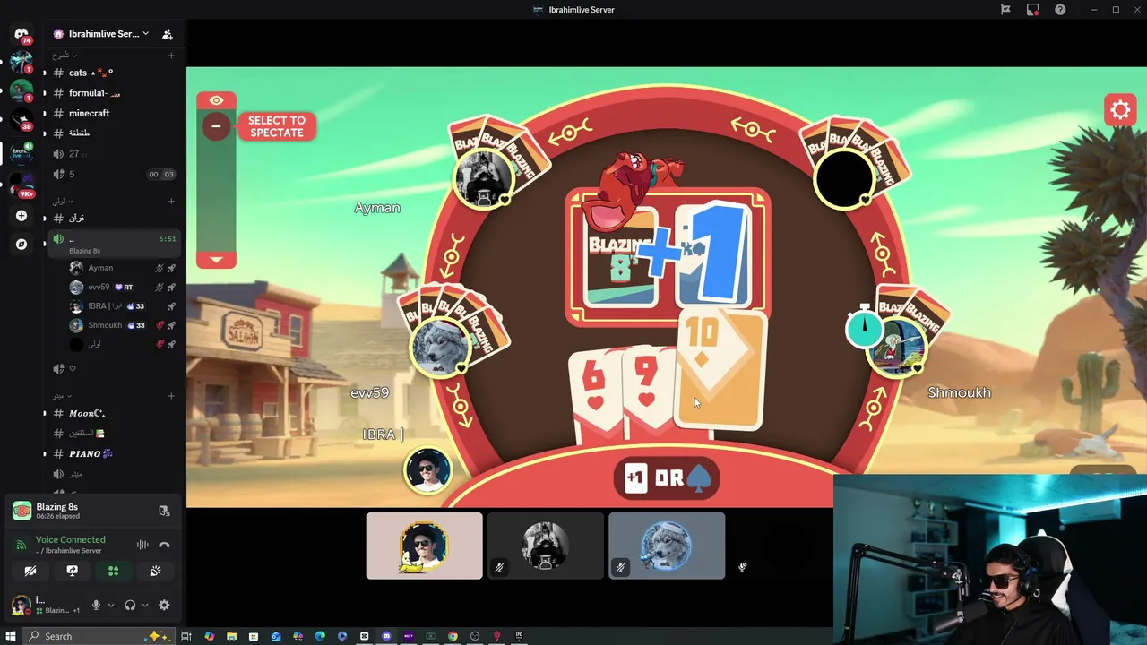Join voice channel named 27
This screenshot has width=1147, height=645.
[x=114, y=154]
